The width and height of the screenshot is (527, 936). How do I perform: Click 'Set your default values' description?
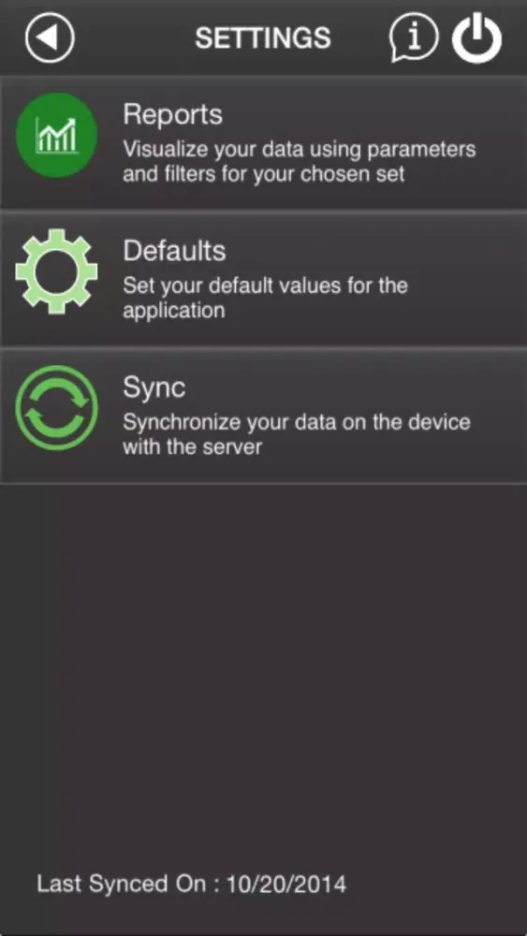tap(265, 298)
